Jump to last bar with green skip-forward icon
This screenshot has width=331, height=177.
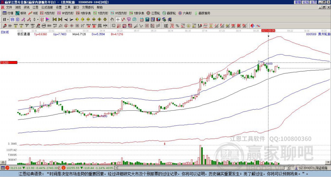(60, 19)
